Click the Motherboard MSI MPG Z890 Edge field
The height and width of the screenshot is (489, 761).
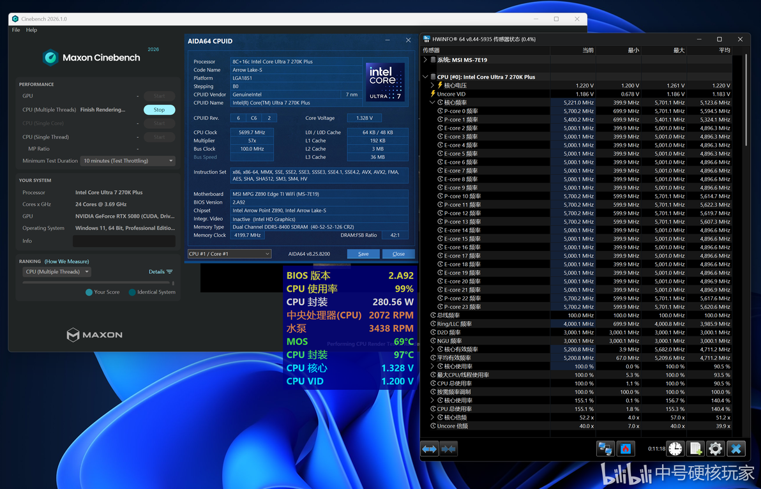coord(319,194)
